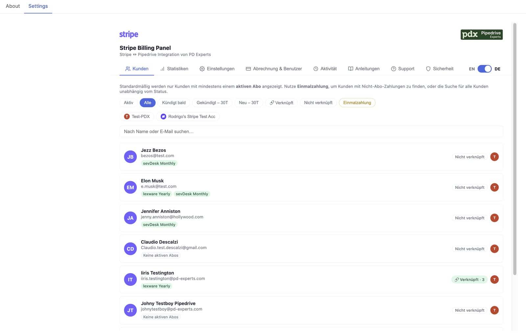The image size is (526, 333).
Task: Click red T account badge in Jezz Bezos row
Action: click(x=494, y=157)
